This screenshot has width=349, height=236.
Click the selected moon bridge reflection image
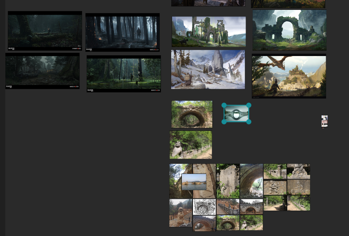(236, 113)
